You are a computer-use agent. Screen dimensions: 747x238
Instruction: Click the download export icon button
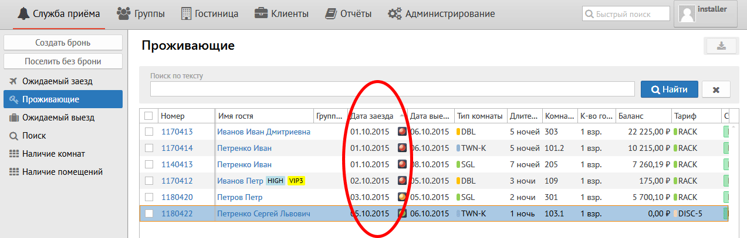click(x=722, y=46)
